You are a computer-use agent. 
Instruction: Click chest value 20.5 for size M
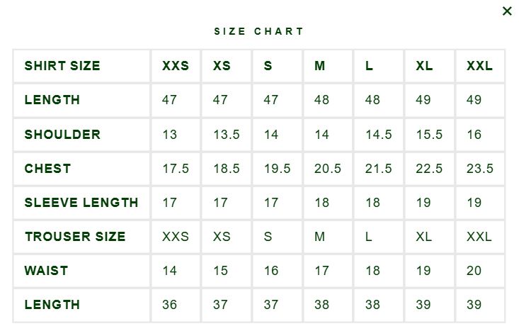tap(328, 169)
